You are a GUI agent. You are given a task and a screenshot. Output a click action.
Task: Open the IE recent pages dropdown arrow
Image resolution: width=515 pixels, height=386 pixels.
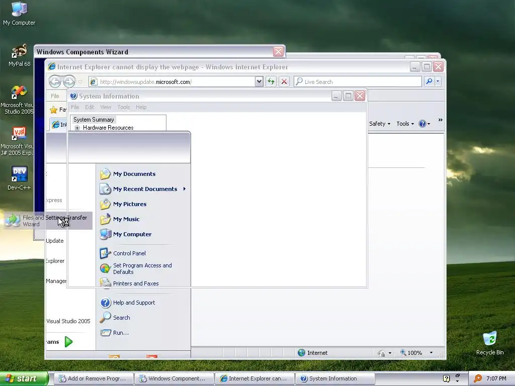tap(80, 82)
